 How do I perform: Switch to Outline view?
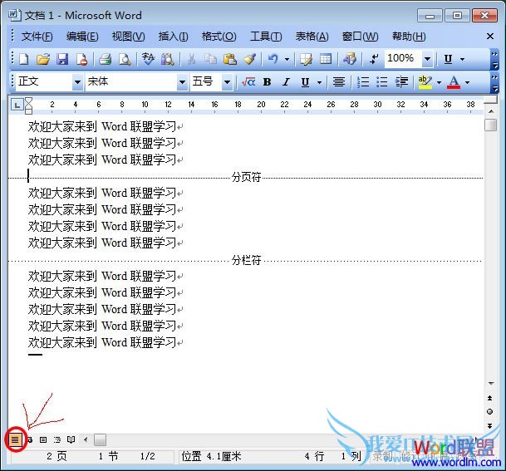(57, 439)
